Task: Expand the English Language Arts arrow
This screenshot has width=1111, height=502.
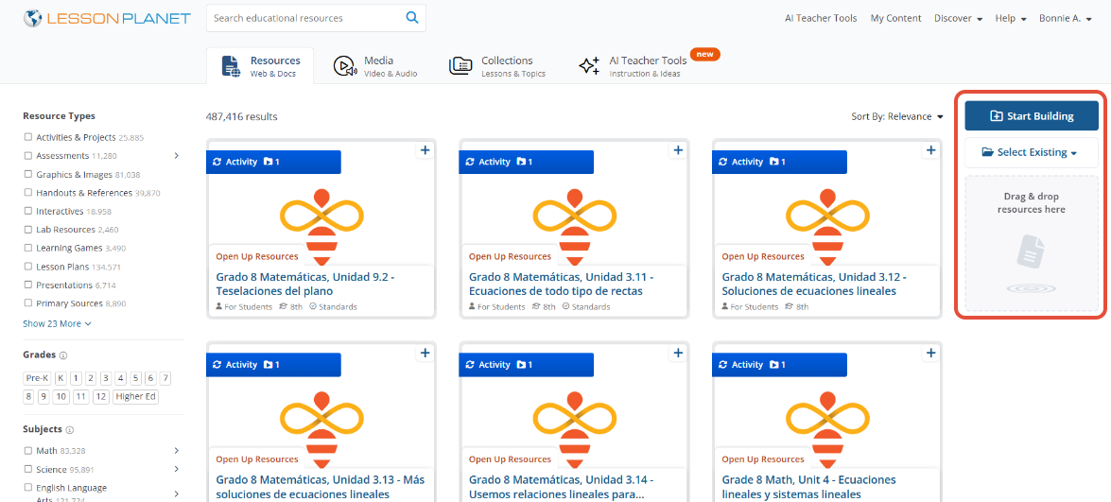Action: click(177, 493)
